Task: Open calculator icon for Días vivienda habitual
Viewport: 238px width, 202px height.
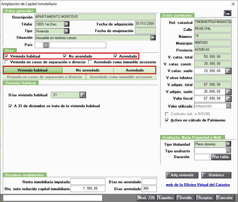Action: (x=83, y=95)
